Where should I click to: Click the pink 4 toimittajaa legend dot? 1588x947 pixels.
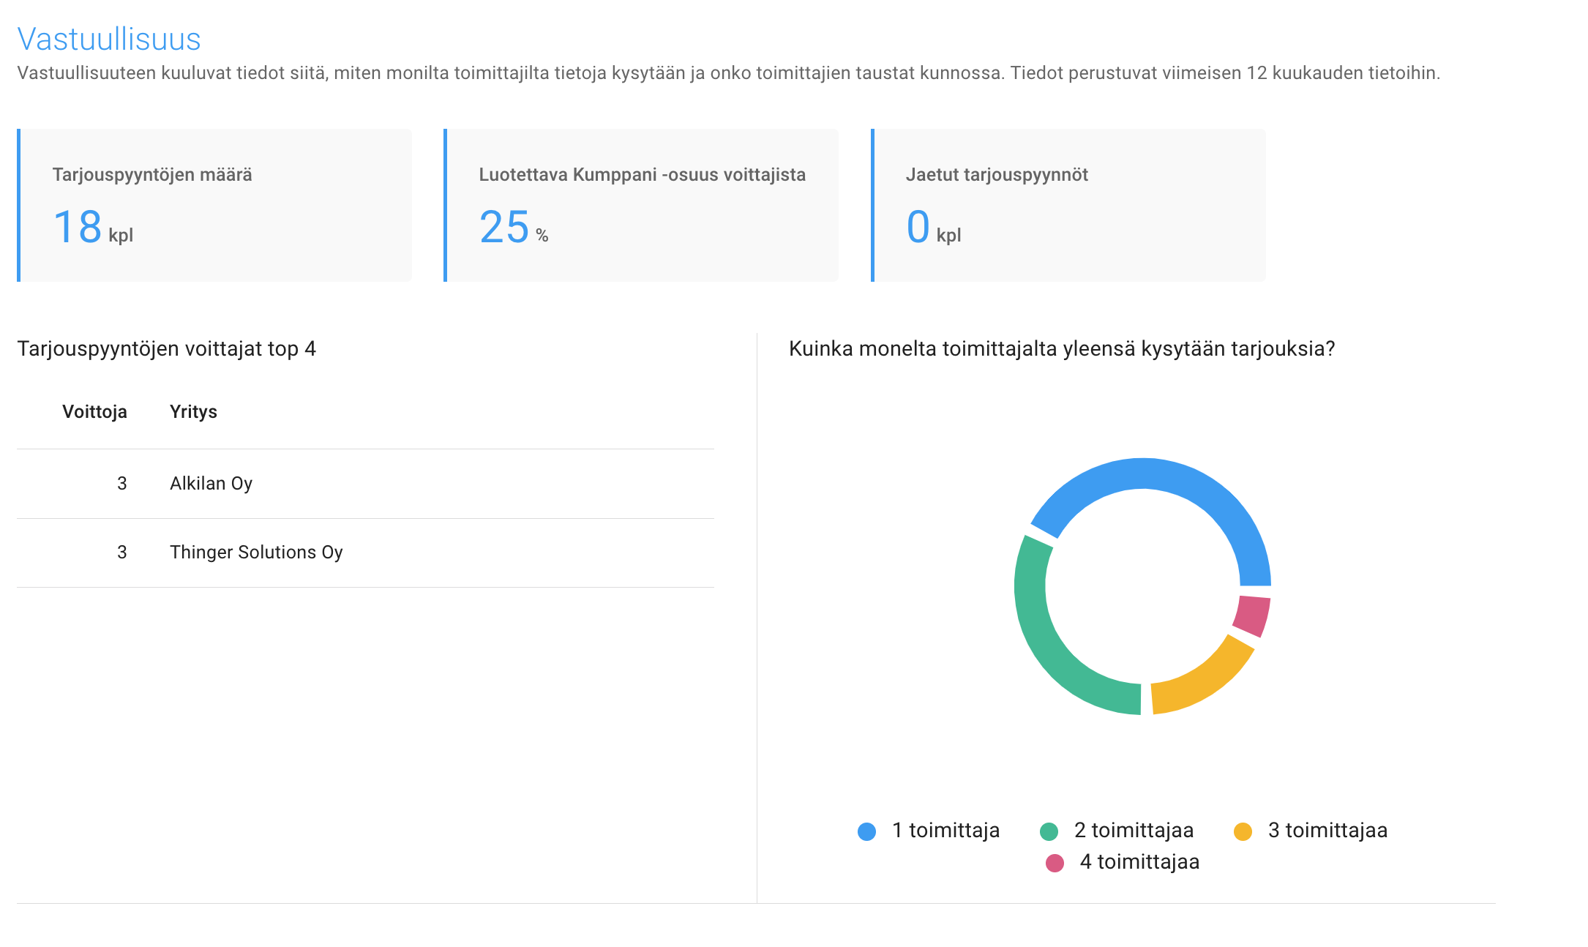coord(1055,863)
